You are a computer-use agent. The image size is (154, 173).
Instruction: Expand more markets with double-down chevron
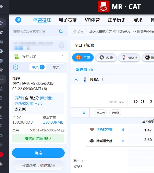click(84, 113)
